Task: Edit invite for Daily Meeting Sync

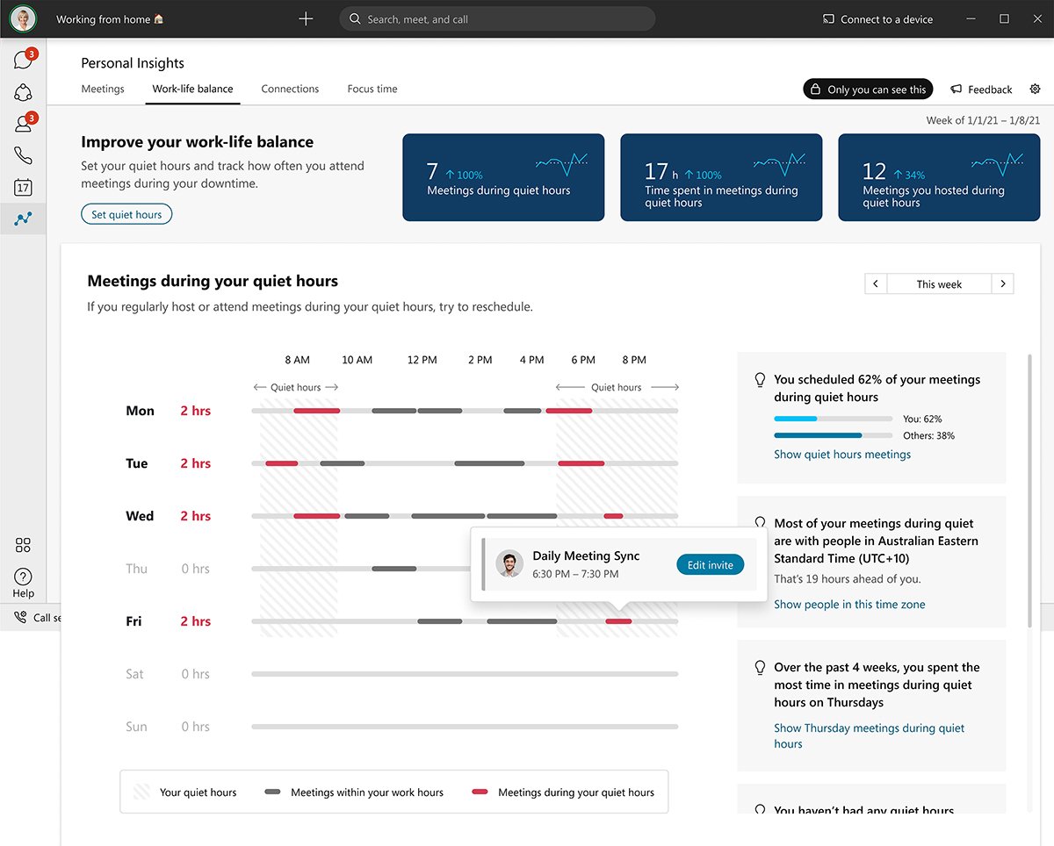Action: click(710, 564)
